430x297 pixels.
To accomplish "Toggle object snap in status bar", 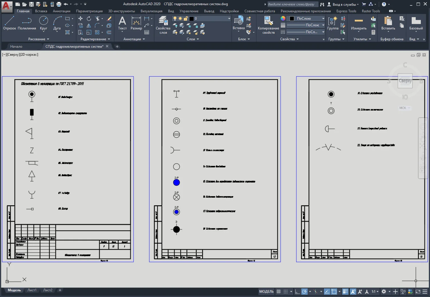I will 334,292.
